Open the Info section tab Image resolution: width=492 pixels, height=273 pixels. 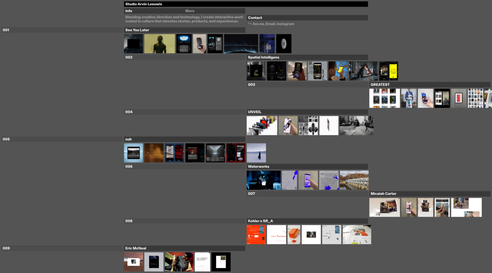[x=129, y=11]
